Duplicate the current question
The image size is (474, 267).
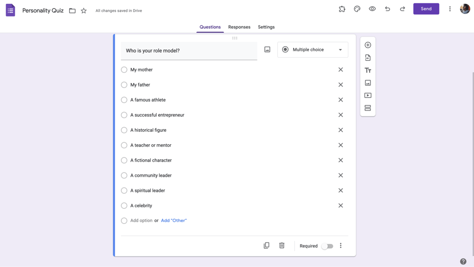click(266, 246)
